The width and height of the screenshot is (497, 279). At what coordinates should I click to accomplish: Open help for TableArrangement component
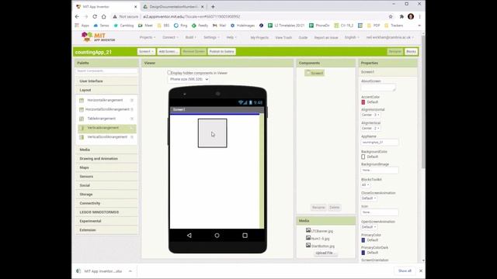click(x=132, y=119)
